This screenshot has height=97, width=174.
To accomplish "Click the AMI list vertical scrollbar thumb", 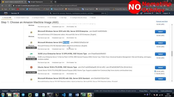I will tap(172, 54).
